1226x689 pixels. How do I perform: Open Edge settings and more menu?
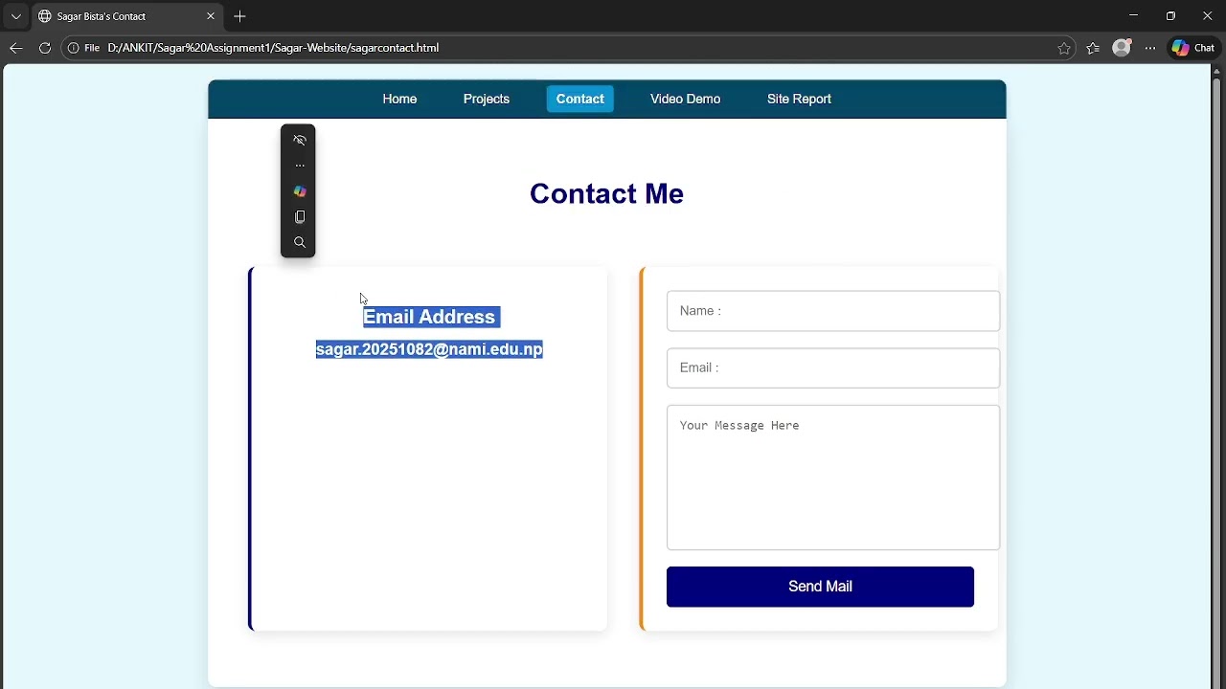tap(1150, 48)
